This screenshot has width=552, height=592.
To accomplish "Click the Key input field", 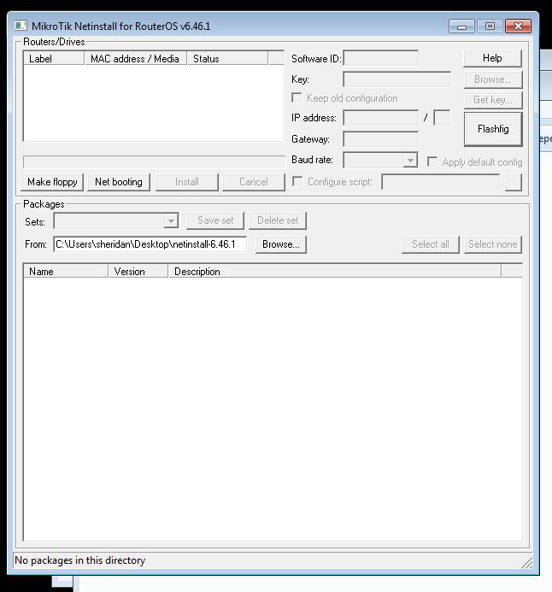I will [x=397, y=79].
